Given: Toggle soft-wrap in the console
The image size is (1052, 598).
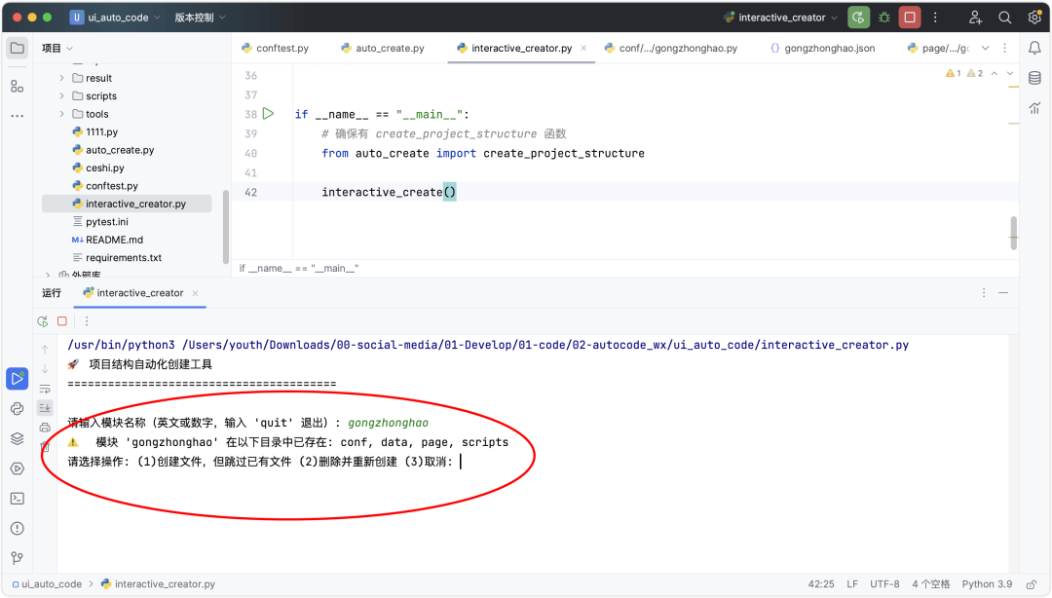Looking at the screenshot, I should (45, 389).
